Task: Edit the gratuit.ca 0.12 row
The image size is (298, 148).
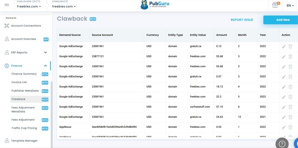Action: [284, 47]
